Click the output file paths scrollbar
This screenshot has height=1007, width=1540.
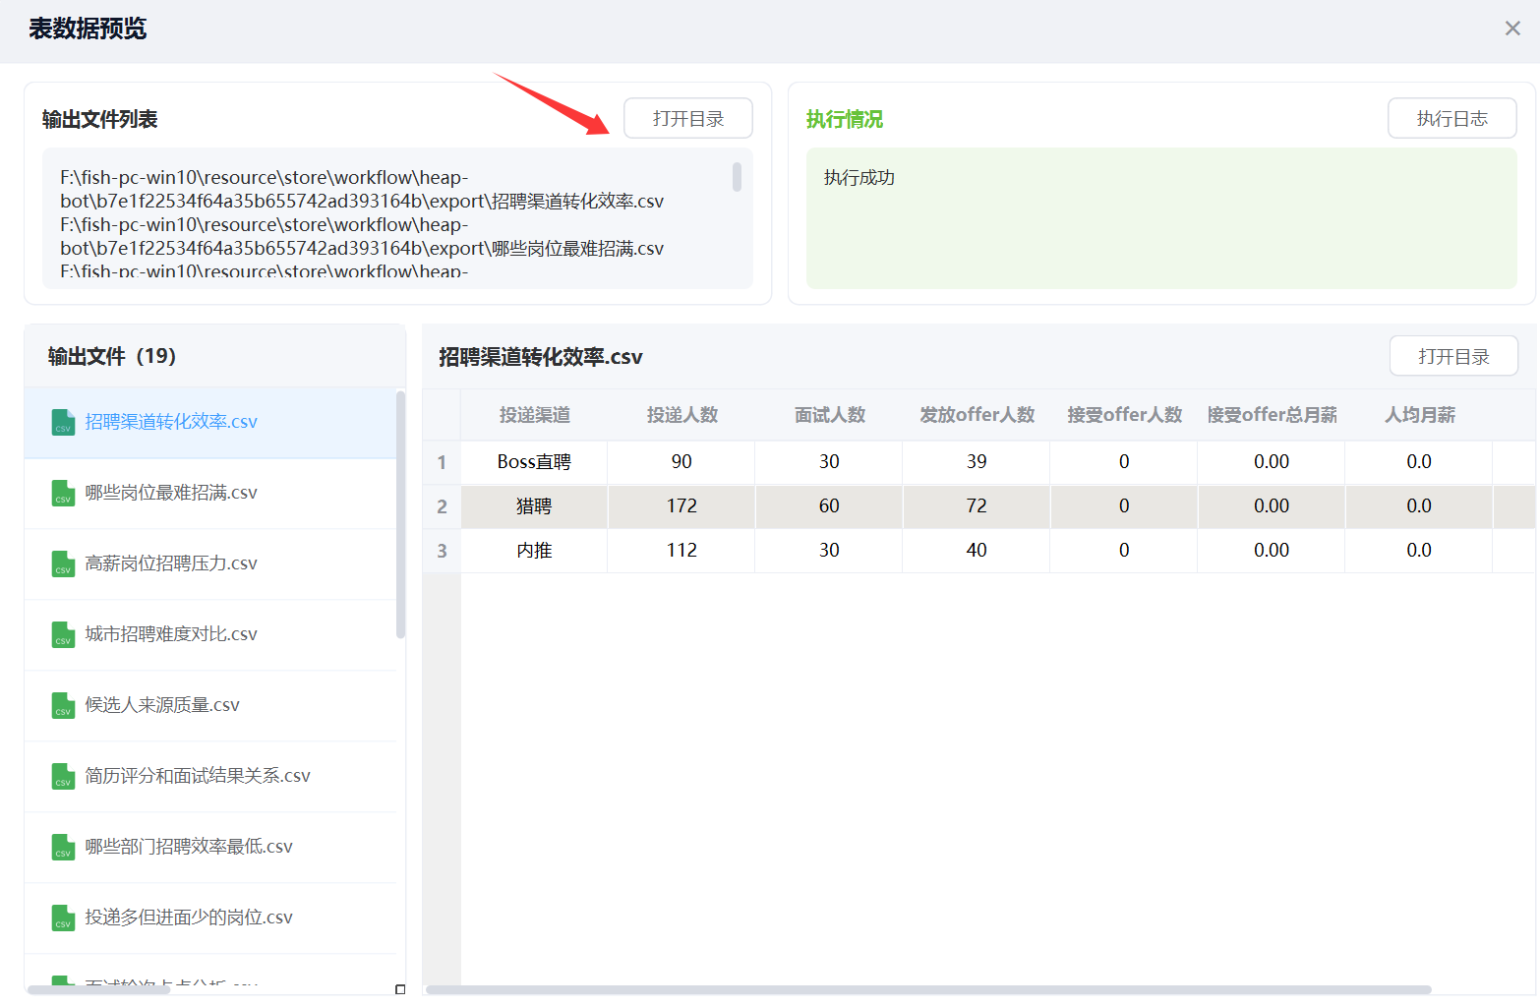click(737, 178)
